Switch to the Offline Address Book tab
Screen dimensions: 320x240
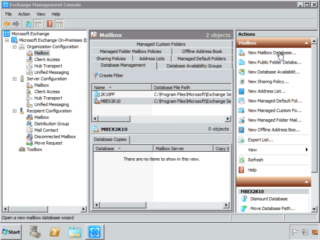202,51
